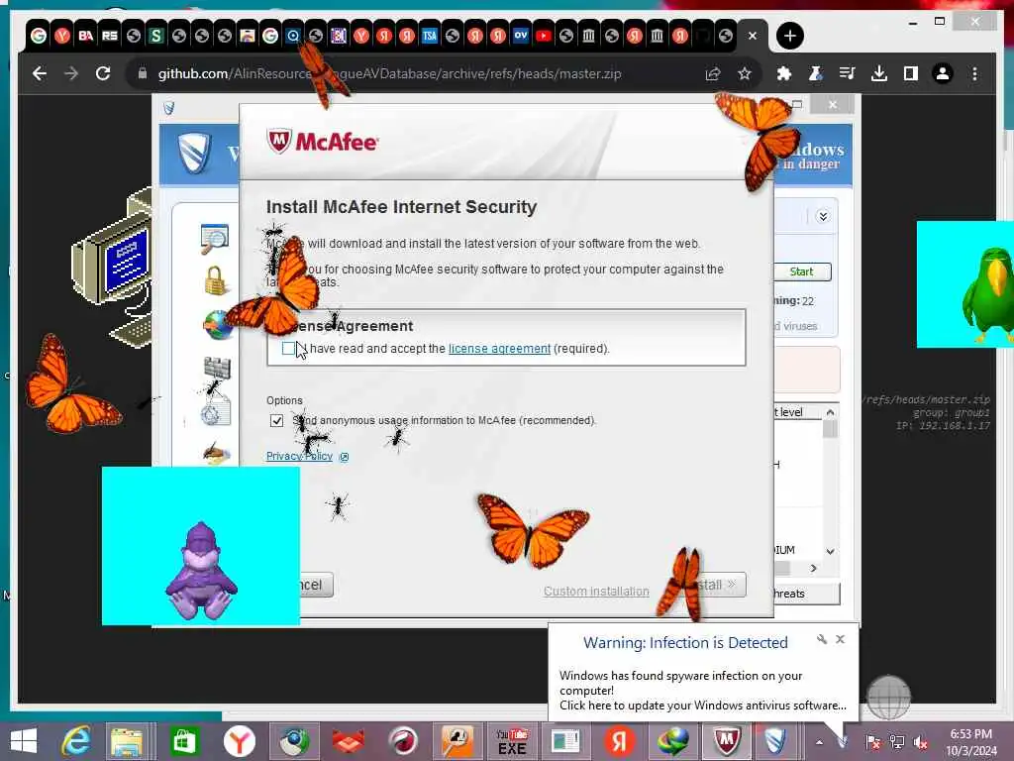Click scan computer icon in antivirus sidebar
The height and width of the screenshot is (761, 1014).
tap(214, 238)
